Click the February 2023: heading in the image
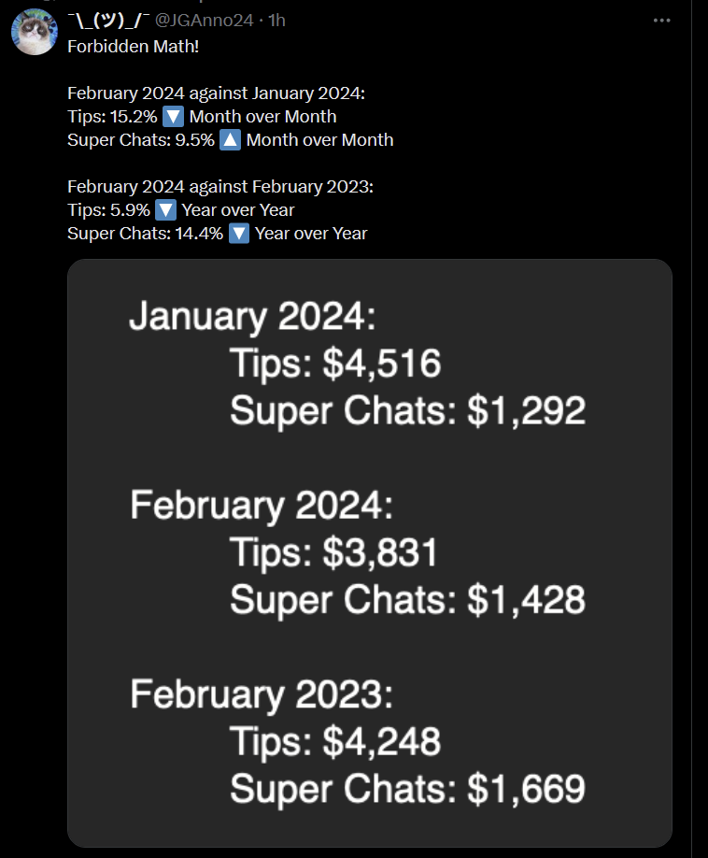 [262, 694]
